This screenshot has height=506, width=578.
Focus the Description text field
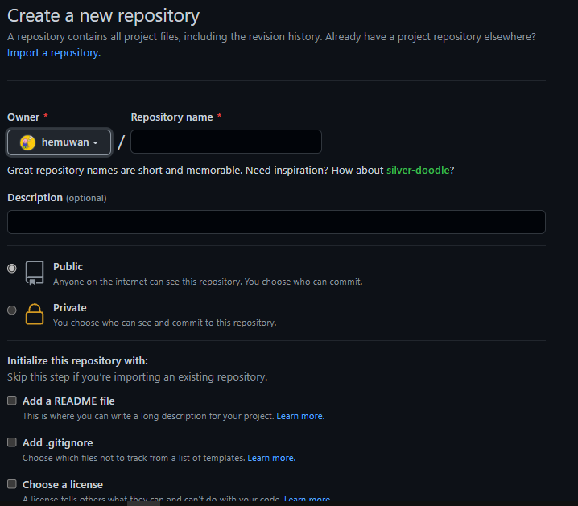(x=276, y=222)
